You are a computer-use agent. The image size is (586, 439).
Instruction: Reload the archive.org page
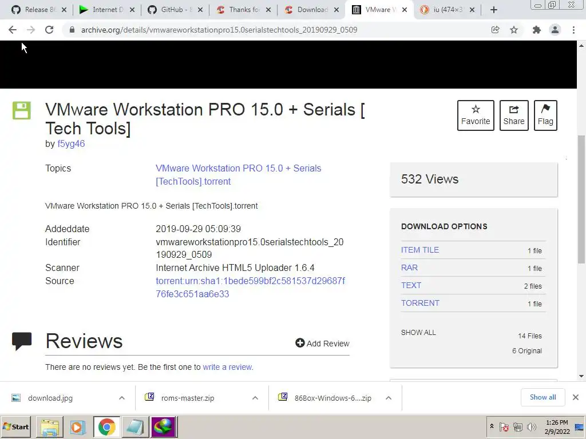49,30
